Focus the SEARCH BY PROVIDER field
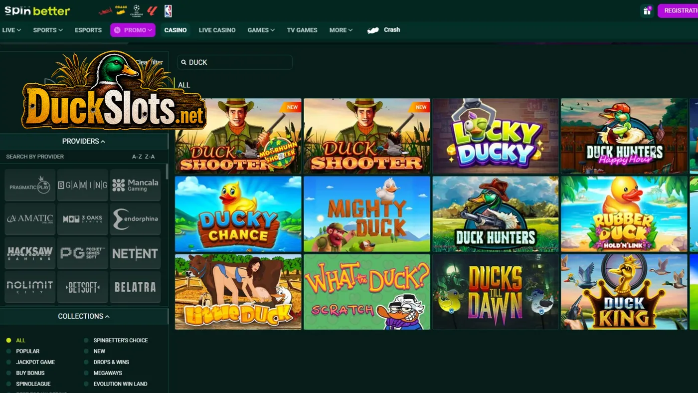 click(35, 157)
